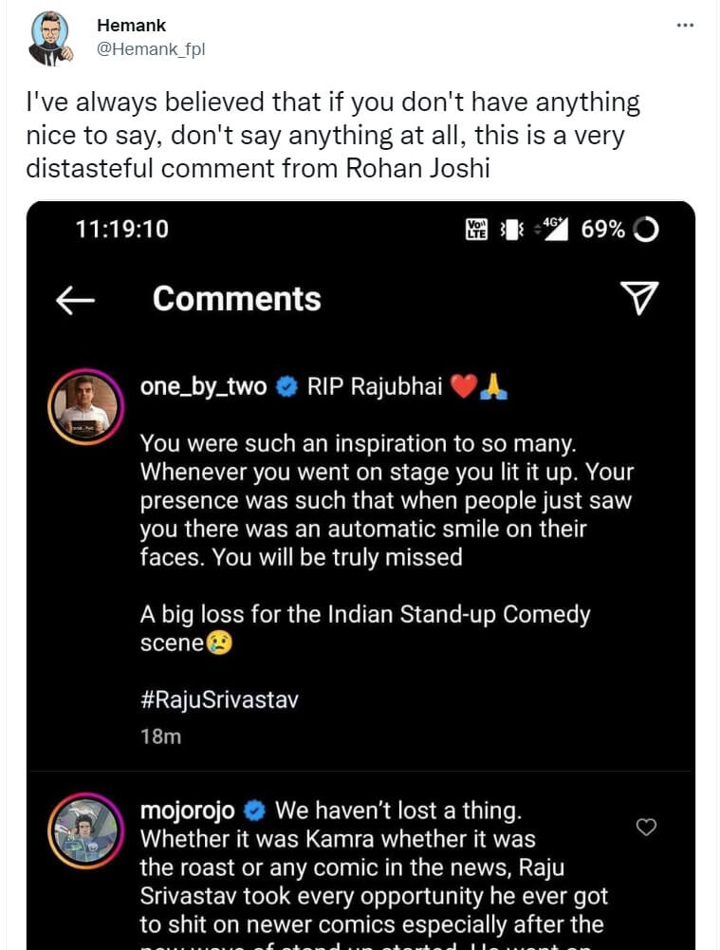Click the VoLTE status bar icon
720x950 pixels.
coord(476,230)
